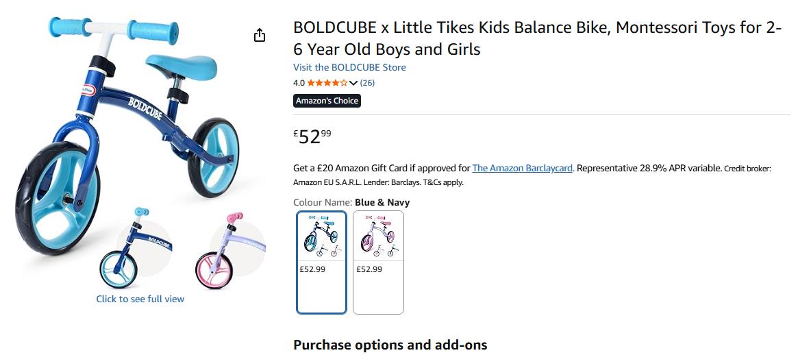The height and width of the screenshot is (355, 798).
Task: Expand the rating breakdown chevron
Action: coord(353,83)
